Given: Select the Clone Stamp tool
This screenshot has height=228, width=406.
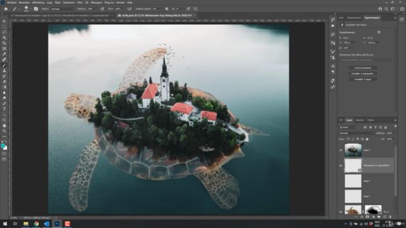Looking at the screenshot, I should 4,70.
